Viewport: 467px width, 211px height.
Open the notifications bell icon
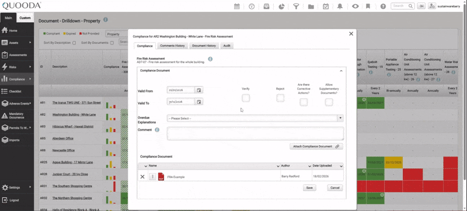coord(340,6)
